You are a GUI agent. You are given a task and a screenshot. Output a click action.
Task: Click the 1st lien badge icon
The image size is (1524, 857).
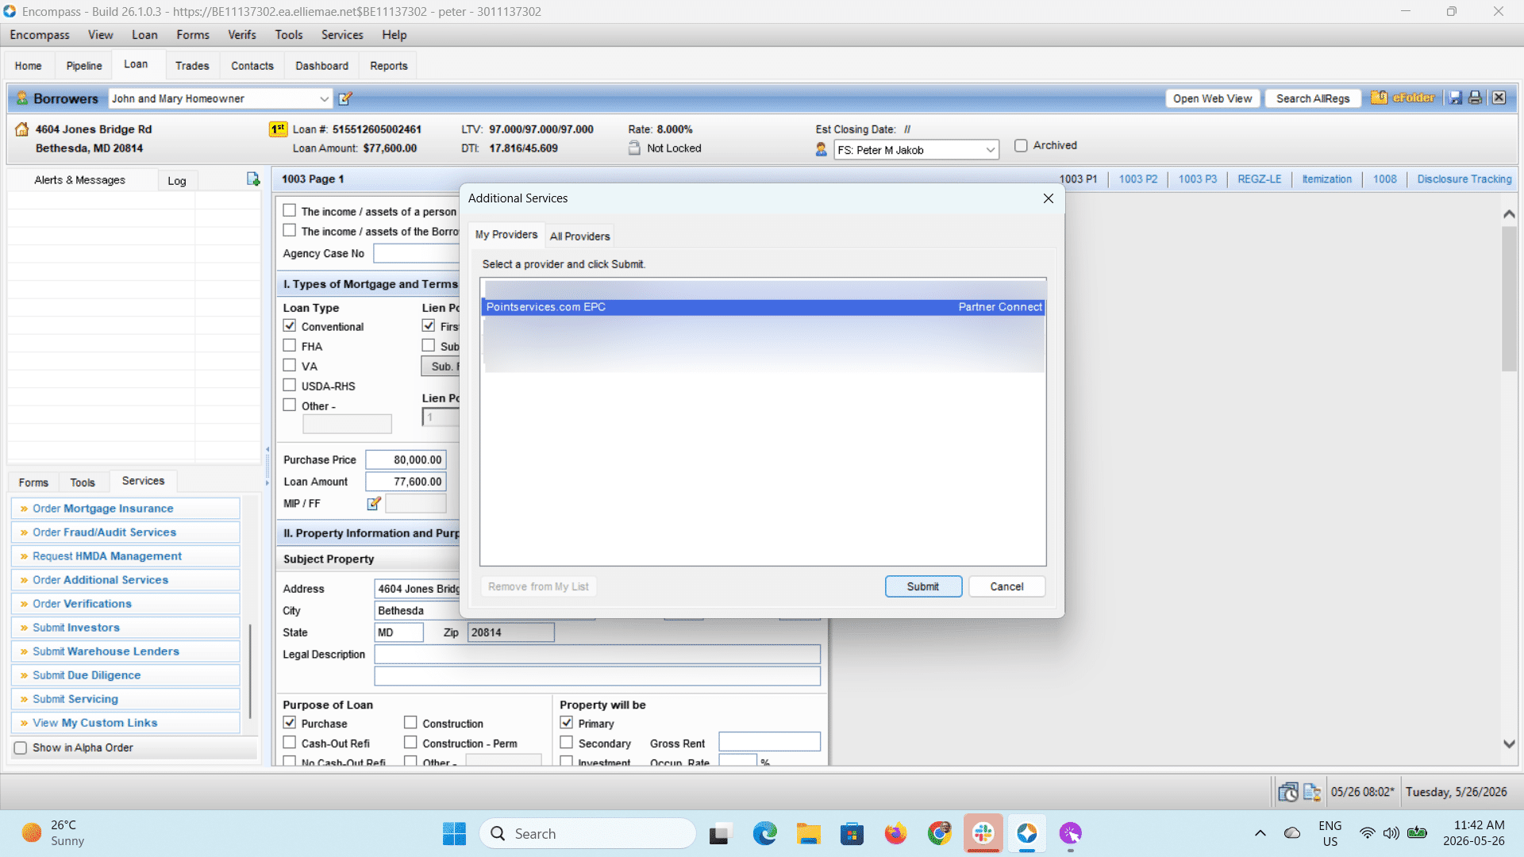[278, 129]
